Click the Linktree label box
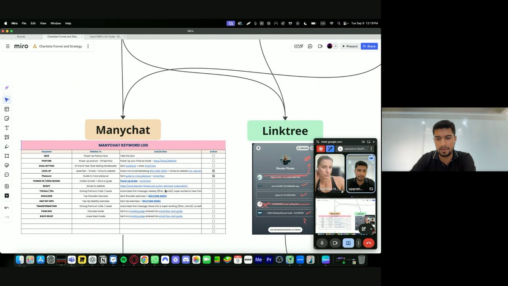This screenshot has height=286, width=508. [x=285, y=131]
